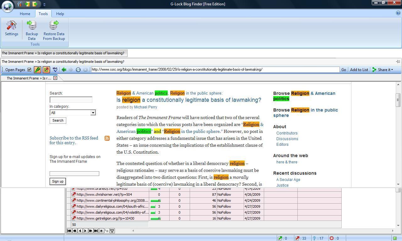Image resolution: width=402 pixels, height=241 pixels.
Task: Select The Immanent Frame browser tab
Action: click(29, 78)
